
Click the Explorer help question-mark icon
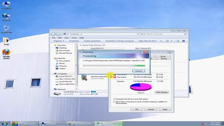(x=183, y=41)
